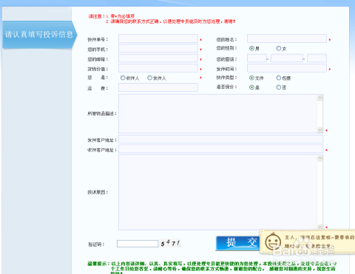This screenshot has height=274, width=355.
Task: Click the 快件单号 label text
Action: [98, 39]
